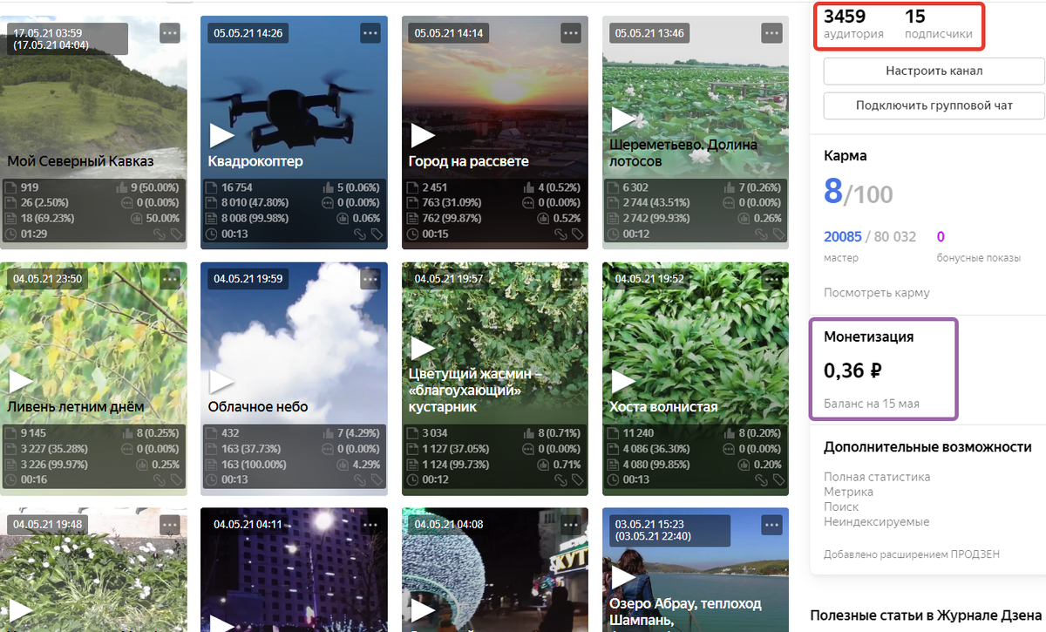
Task: Click Подключить групповой чат button
Action: 934,105
